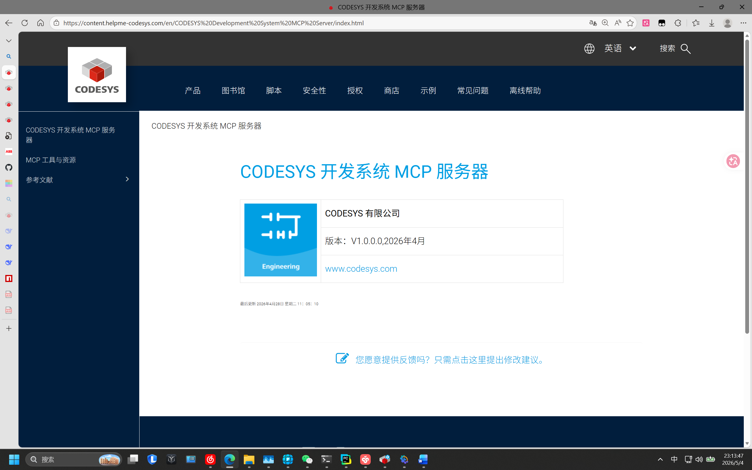Click the search magnifier in the site header
Screen dimensions: 752x470
(686, 49)
